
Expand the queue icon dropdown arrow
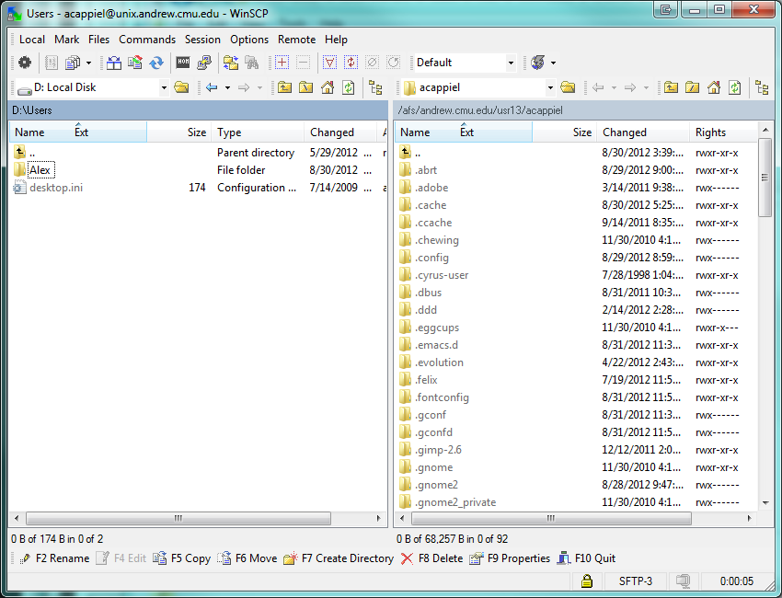coord(88,63)
